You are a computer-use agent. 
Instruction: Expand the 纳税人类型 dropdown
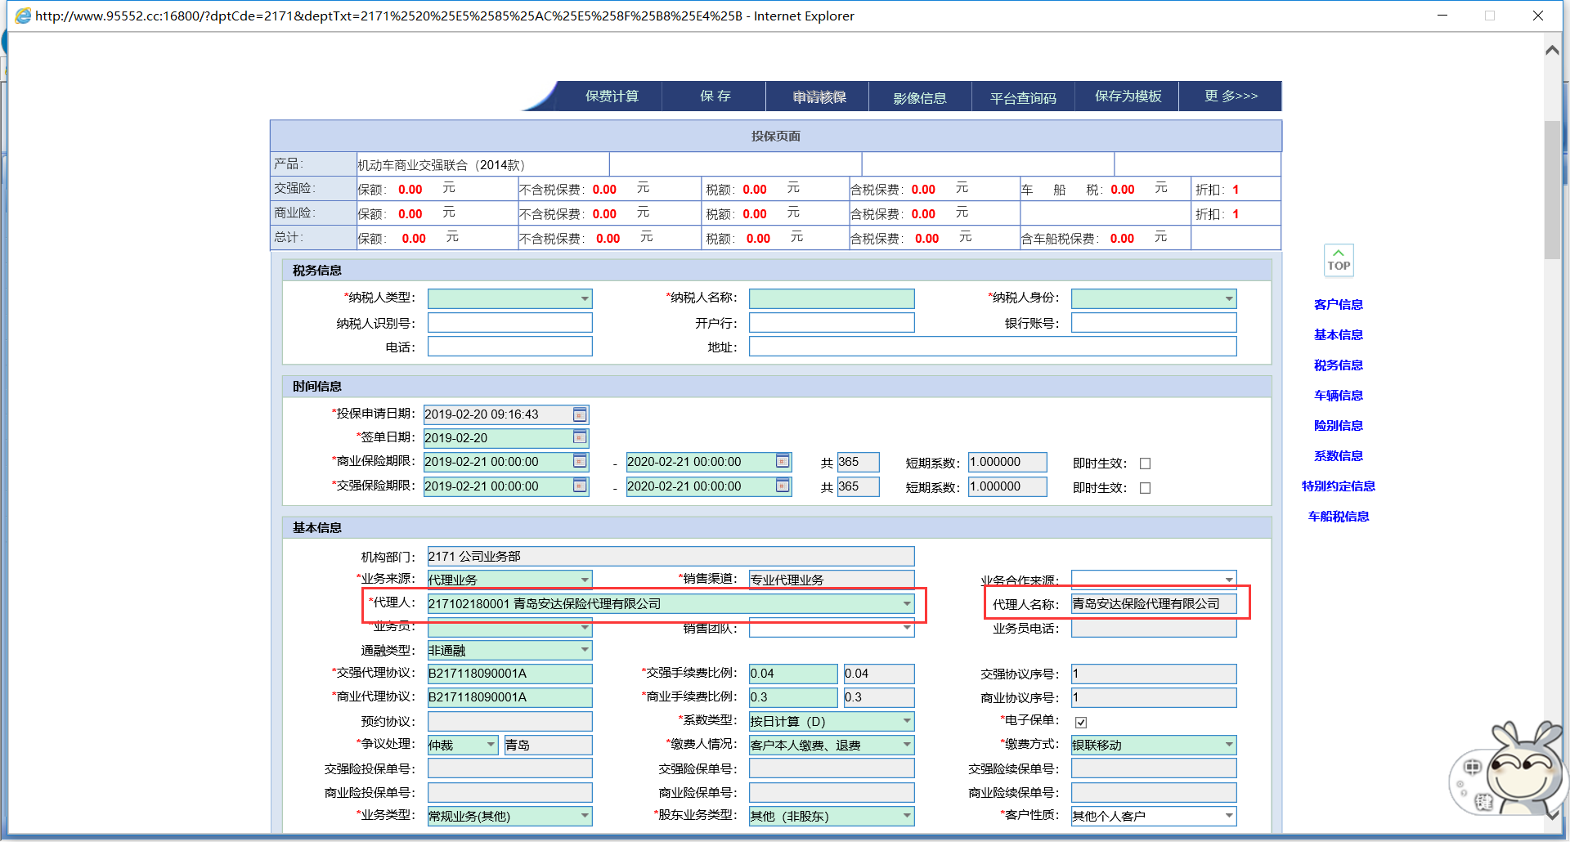pyautogui.click(x=585, y=299)
